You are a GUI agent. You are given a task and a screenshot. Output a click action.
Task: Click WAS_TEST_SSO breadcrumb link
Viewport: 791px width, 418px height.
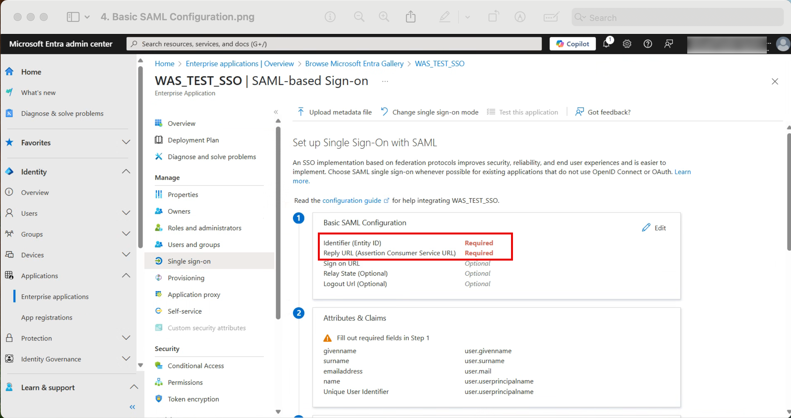coord(440,64)
